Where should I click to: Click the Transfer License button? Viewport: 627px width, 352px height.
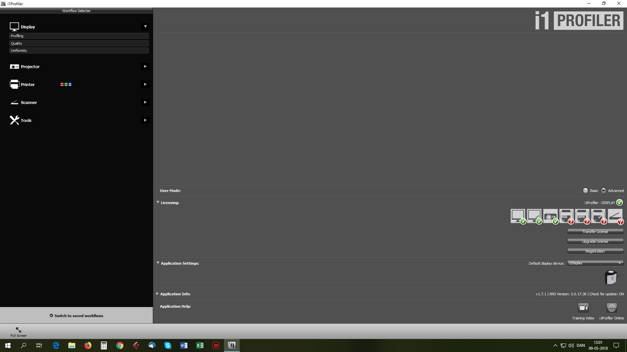pos(595,231)
